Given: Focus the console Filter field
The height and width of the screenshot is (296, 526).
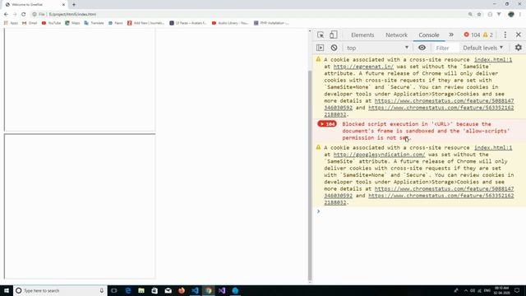Looking at the screenshot, I should click(x=445, y=48).
